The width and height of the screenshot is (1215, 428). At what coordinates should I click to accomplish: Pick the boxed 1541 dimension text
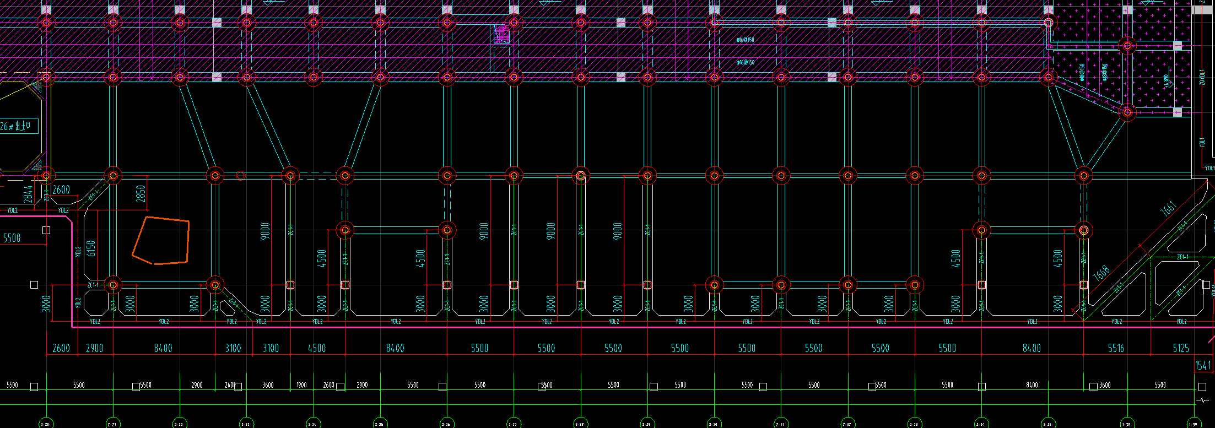(1203, 365)
